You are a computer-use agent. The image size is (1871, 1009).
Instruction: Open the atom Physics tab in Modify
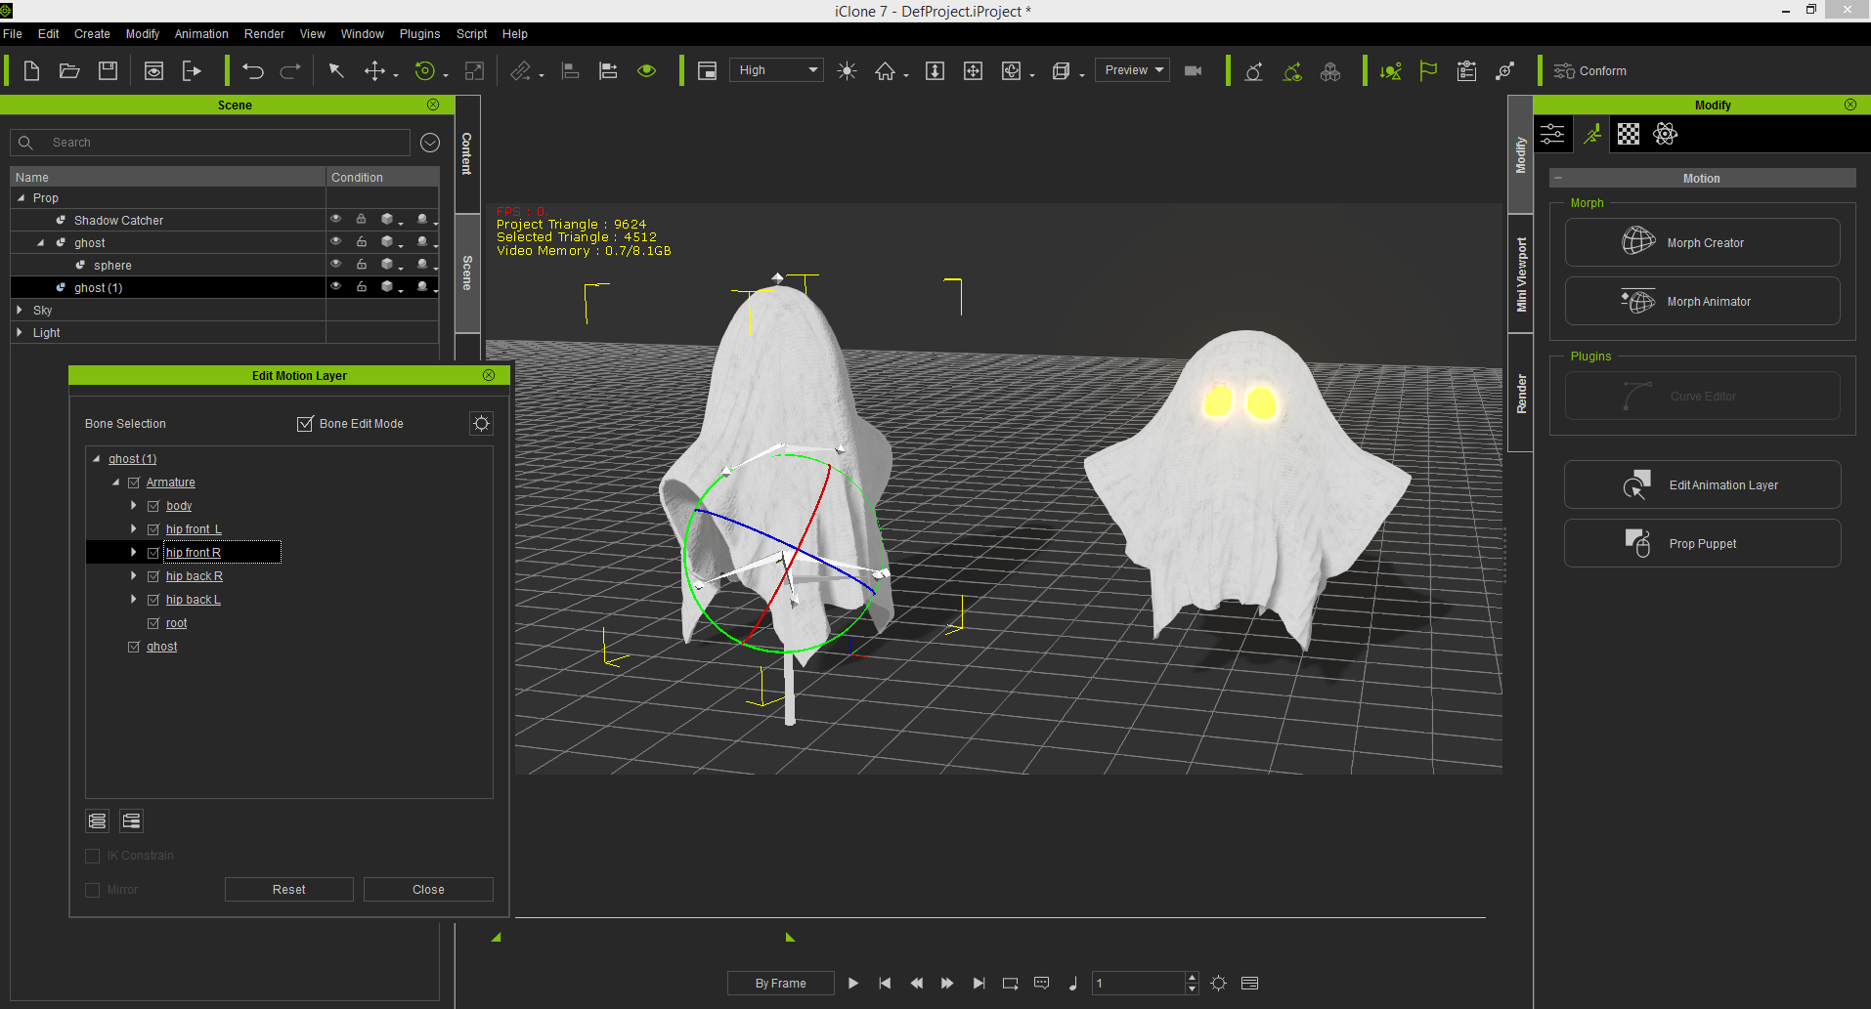tap(1666, 134)
